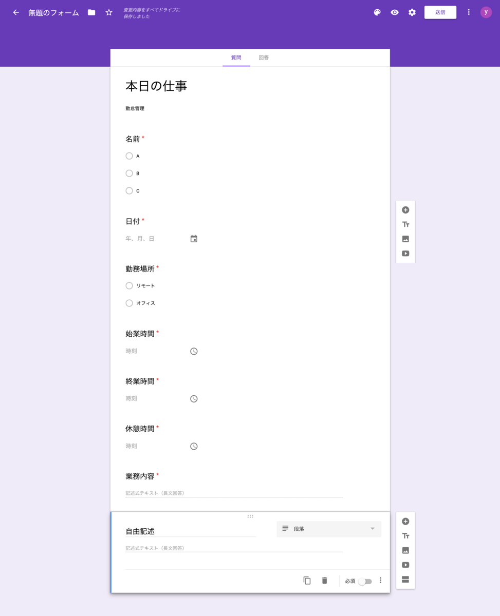This screenshot has width=500, height=616.
Task: Enable the 必須 required toggle
Action: 365,581
